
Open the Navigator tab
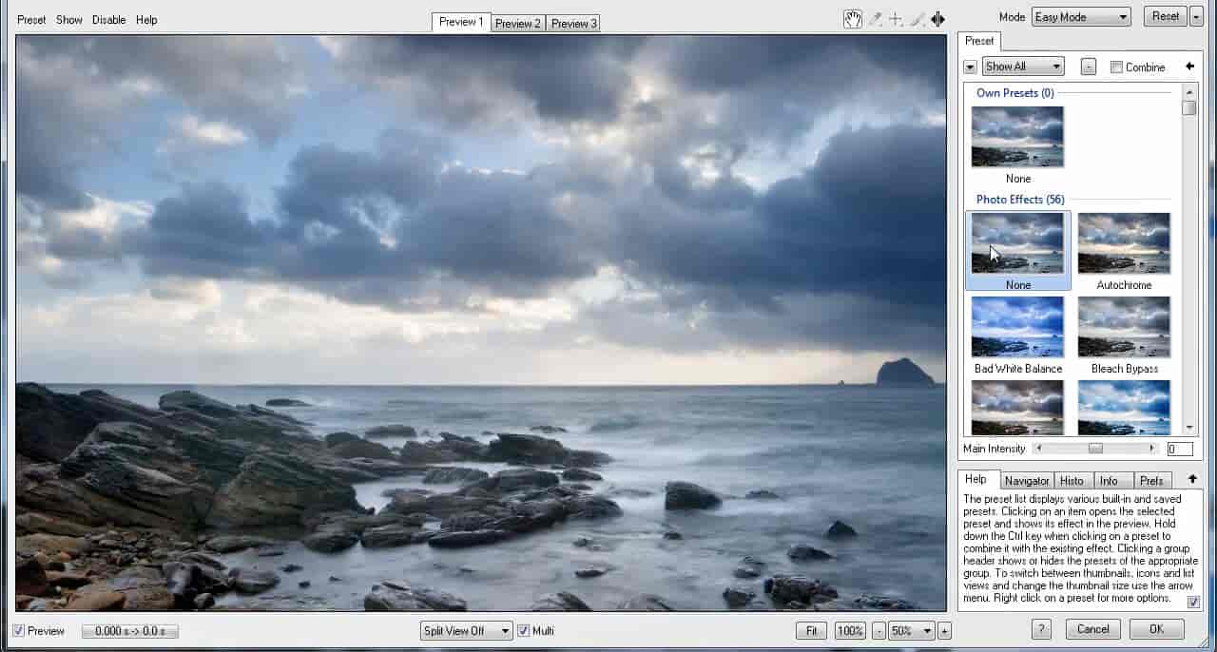click(x=1026, y=481)
